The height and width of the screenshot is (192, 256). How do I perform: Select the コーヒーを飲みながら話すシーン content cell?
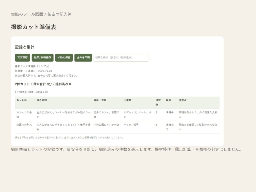63,115
